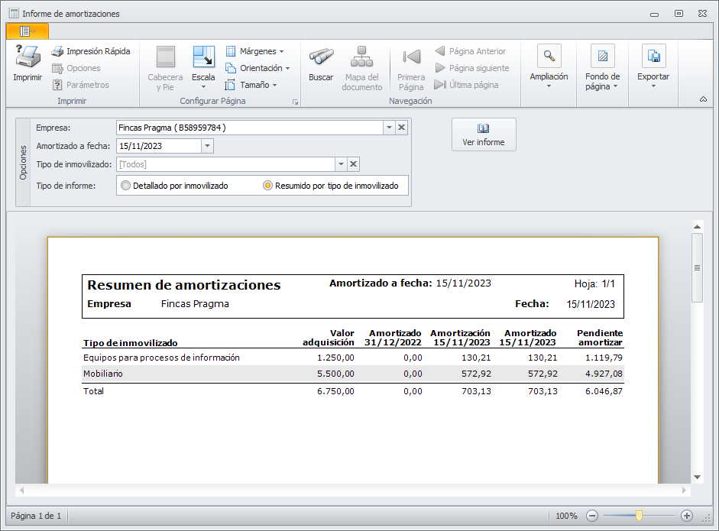Screen dimensions: 719x531
Task: Open the Amortizado a fecha date picker
Action: [x=207, y=146]
